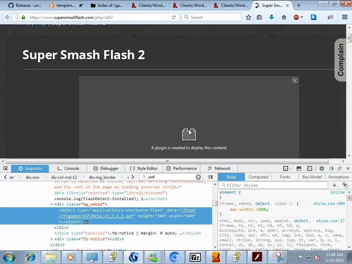Toggle the inspector sidebar pane button
The image size is (352, 264).
tap(210, 177)
